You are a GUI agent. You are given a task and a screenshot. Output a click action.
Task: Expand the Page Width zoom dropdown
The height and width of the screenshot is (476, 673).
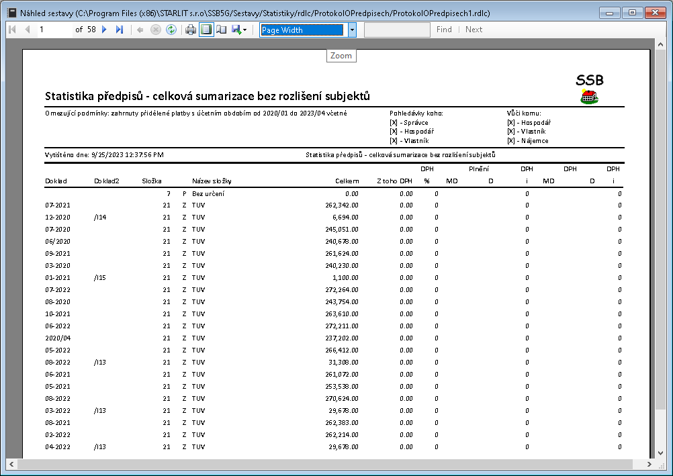352,30
